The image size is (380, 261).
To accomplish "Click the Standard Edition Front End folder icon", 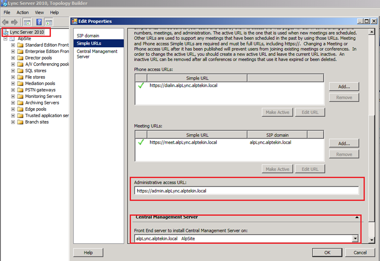I will tap(20, 45).
